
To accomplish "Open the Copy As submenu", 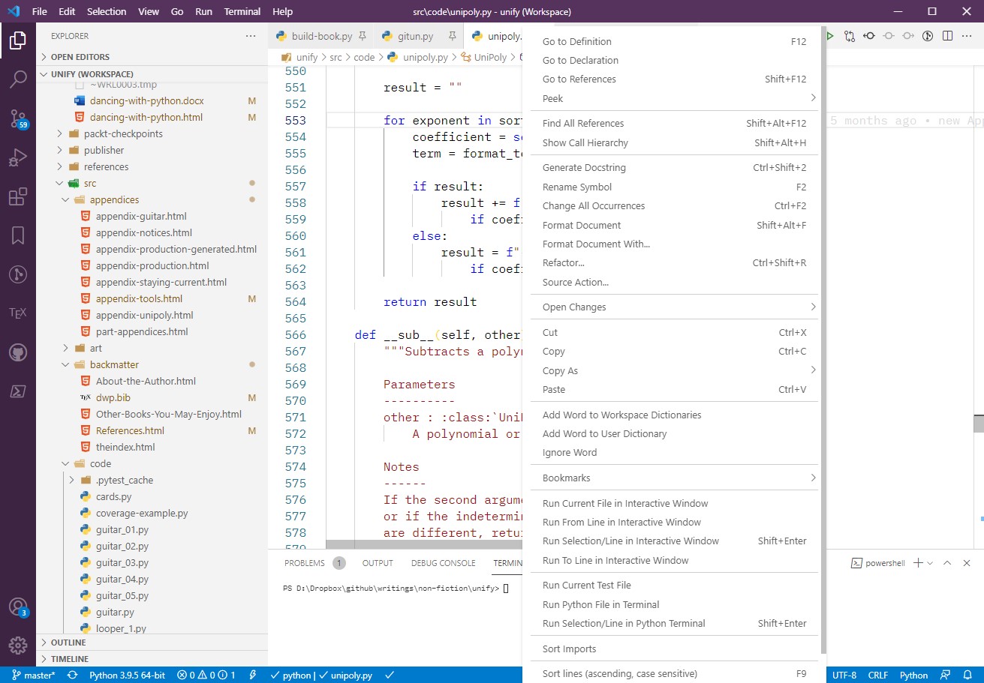I will pyautogui.click(x=676, y=370).
